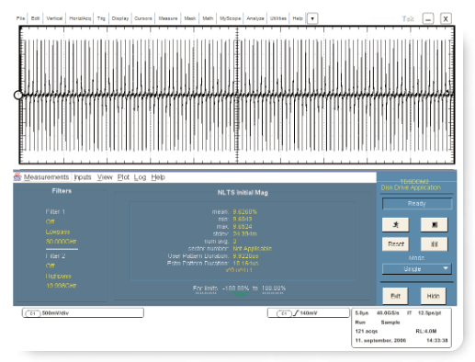Screen dimensions: 475x362
Task: Open the Trig menu
Action: tap(101, 18)
